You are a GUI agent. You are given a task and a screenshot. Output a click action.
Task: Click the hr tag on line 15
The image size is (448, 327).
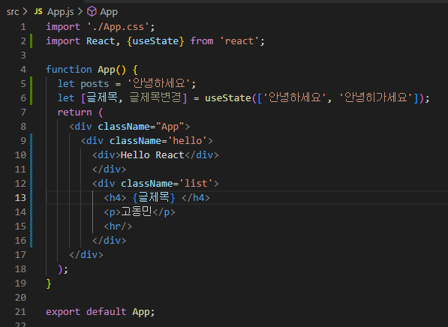coord(118,226)
